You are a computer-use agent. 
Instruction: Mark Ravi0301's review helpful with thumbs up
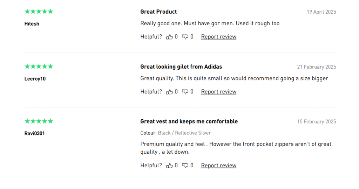coord(169,166)
